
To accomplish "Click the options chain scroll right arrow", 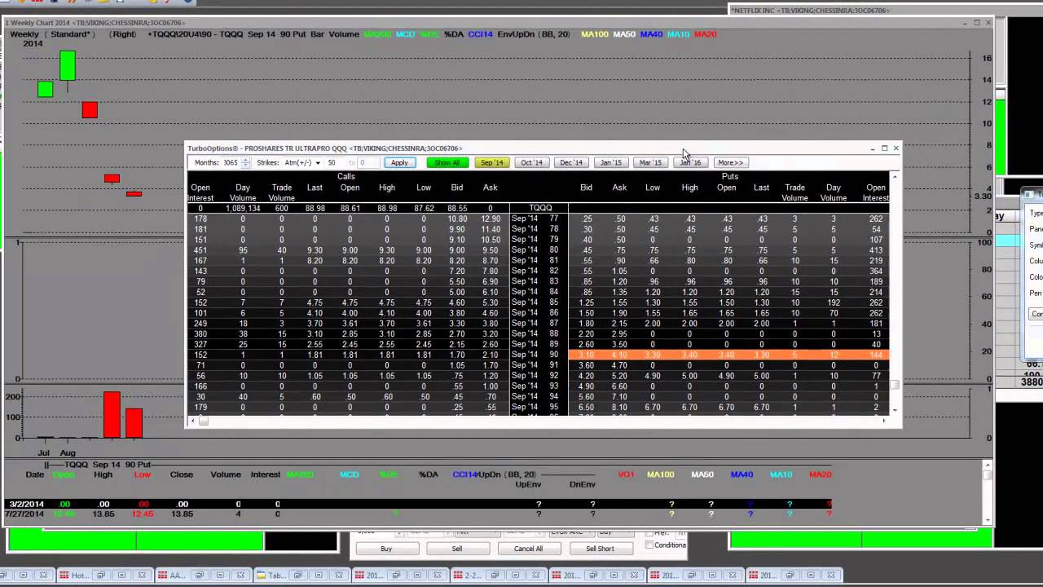I will tap(884, 421).
